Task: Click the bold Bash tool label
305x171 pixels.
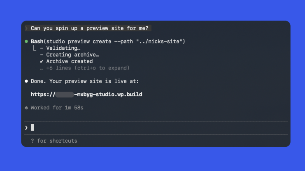Action: (x=37, y=42)
